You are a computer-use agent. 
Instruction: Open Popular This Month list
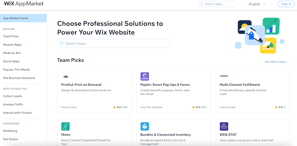tap(16, 69)
